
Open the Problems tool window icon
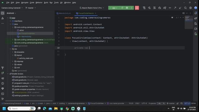pos(2,83)
